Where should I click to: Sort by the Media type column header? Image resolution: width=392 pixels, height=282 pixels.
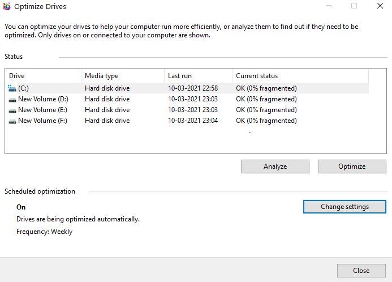[123, 76]
